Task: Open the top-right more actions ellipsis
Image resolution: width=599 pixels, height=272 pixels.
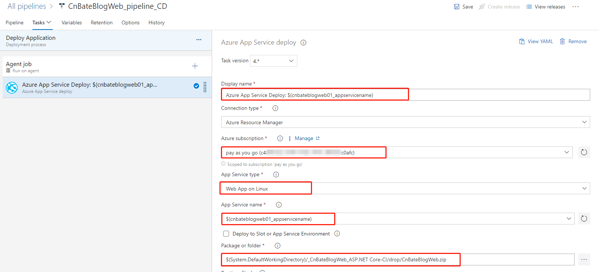Action: (575, 7)
